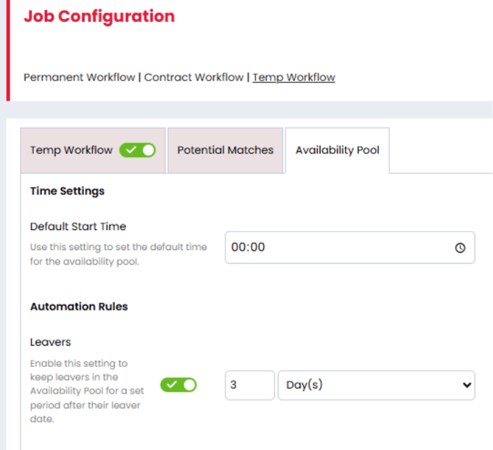Go to the Contract Workflow link
This screenshot has width=493, height=450.
194,77
